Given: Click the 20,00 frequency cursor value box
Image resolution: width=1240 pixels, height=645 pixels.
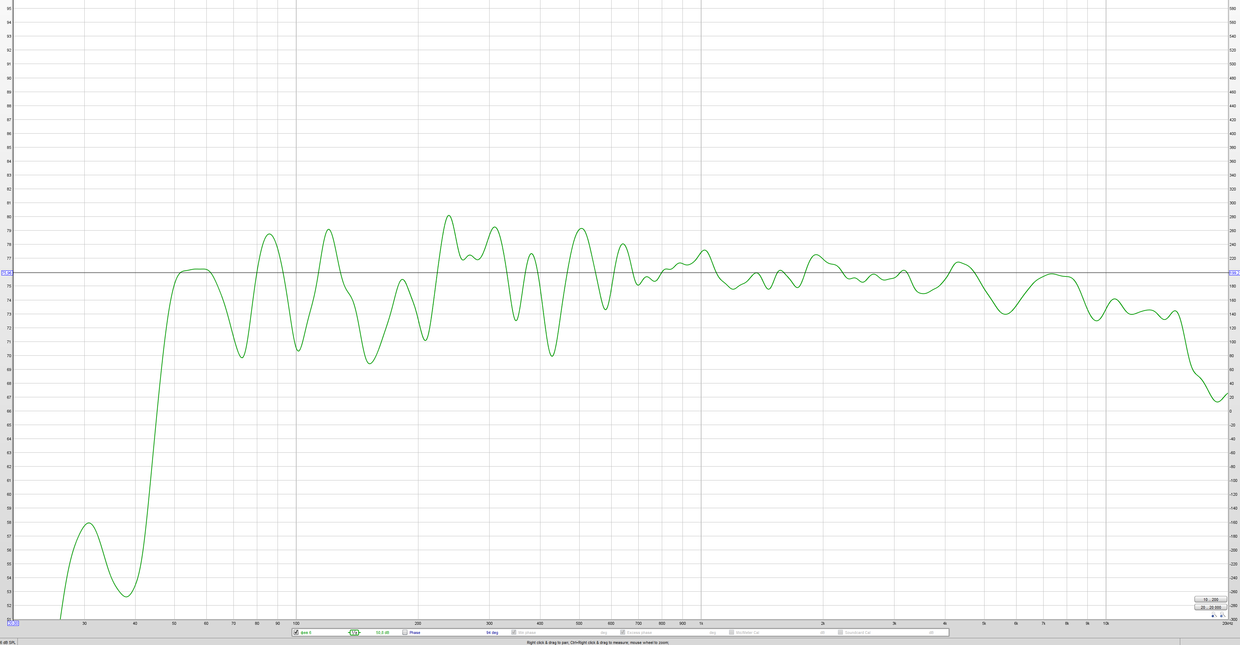Looking at the screenshot, I should tap(13, 623).
